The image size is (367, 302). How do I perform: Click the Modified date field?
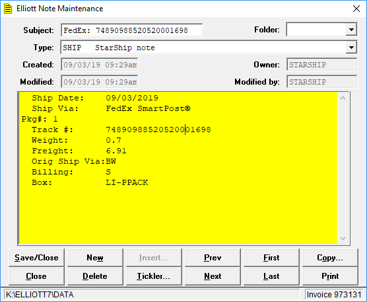tap(100, 82)
